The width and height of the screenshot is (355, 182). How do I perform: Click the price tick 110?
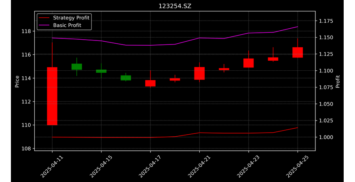point(26,125)
